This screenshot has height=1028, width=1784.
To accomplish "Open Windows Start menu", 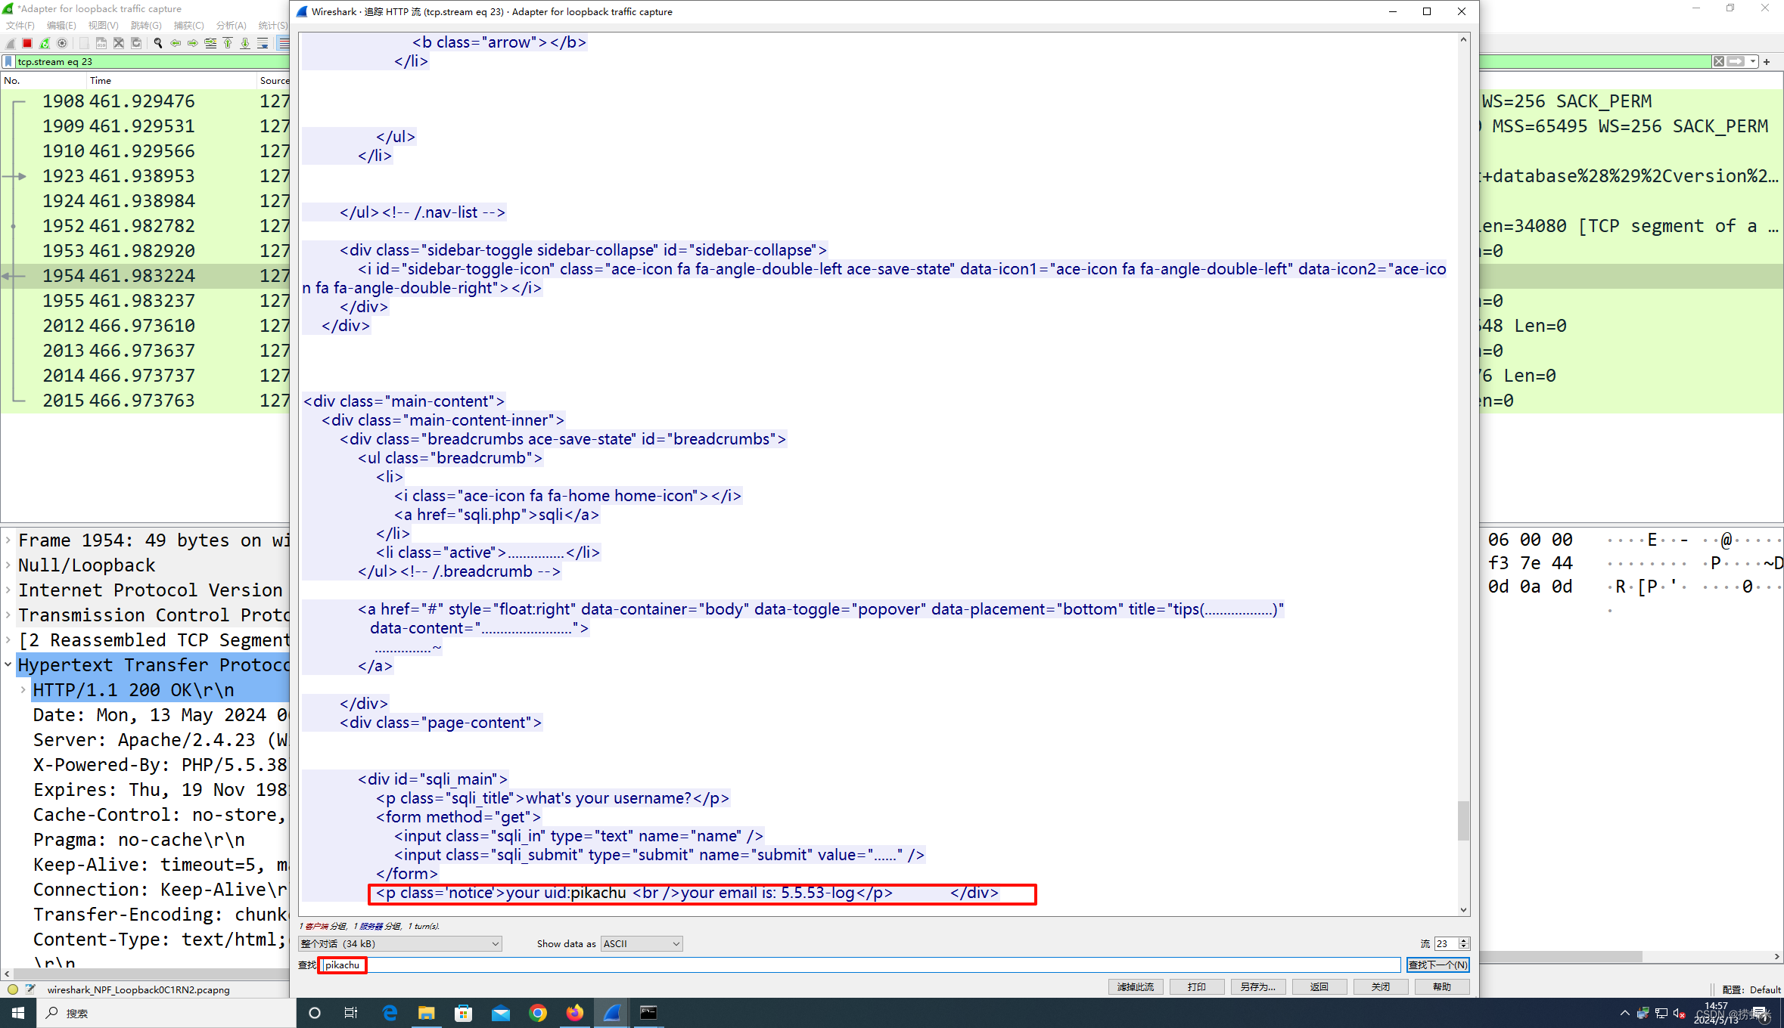I will coord(18,1013).
